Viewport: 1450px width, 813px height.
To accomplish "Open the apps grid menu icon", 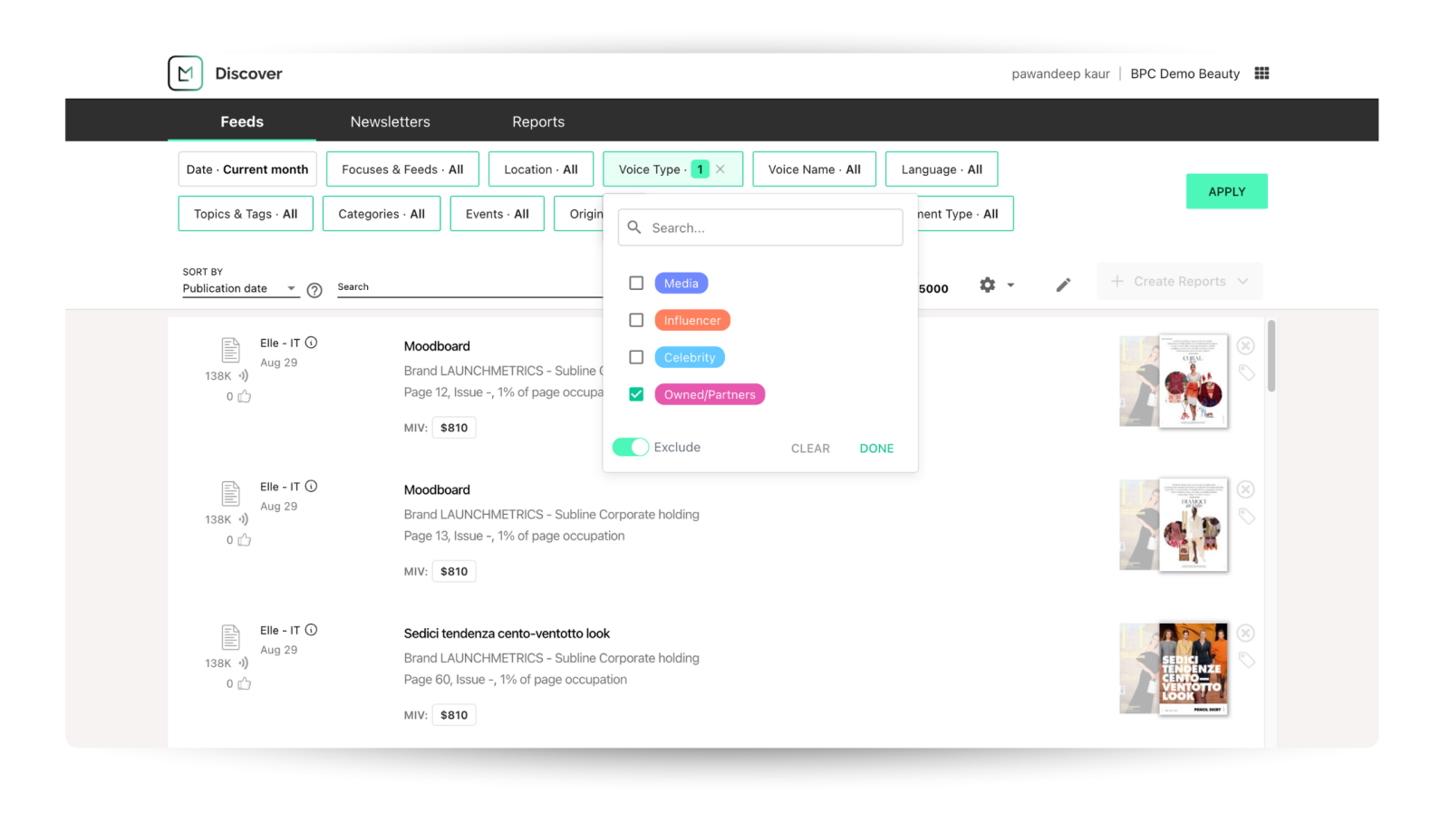I will coord(1261,73).
